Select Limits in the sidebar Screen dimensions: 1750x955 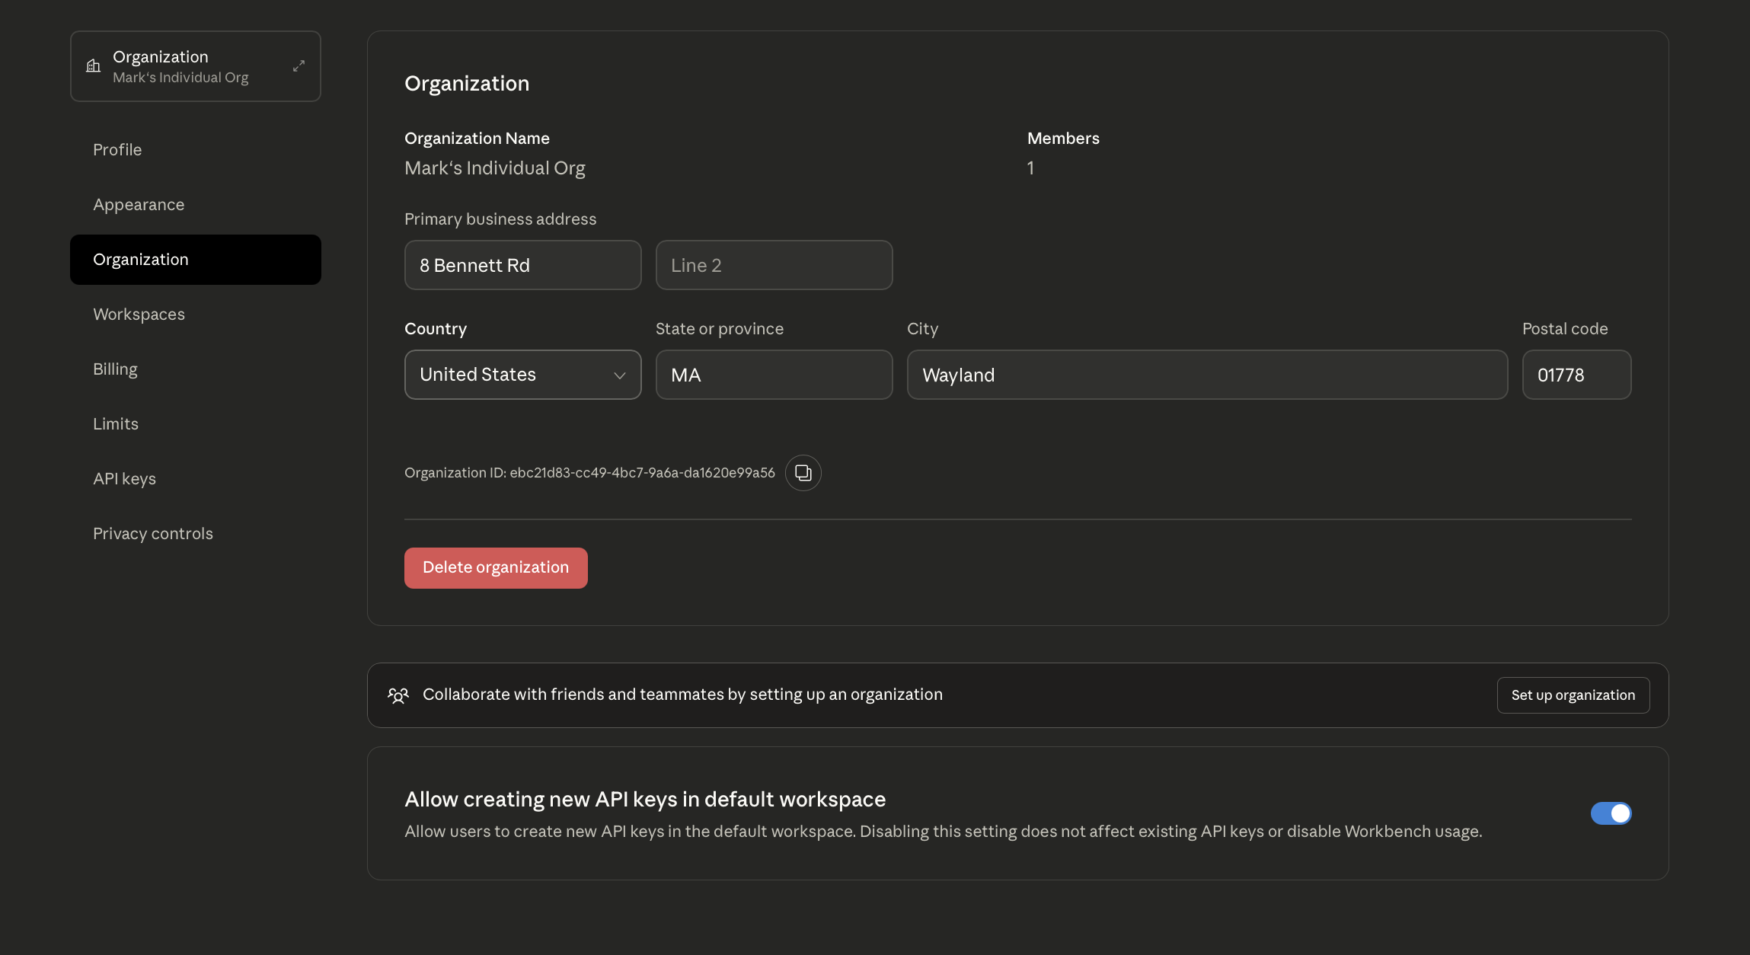[x=116, y=424]
